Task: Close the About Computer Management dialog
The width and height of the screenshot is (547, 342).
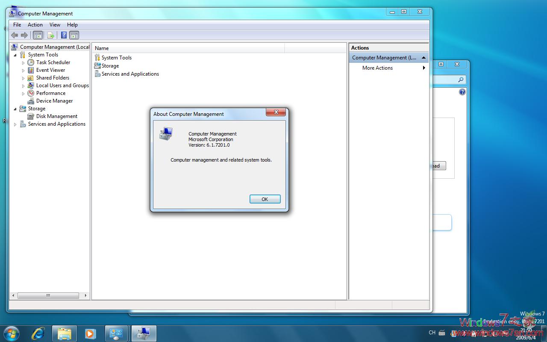Action: point(276,112)
